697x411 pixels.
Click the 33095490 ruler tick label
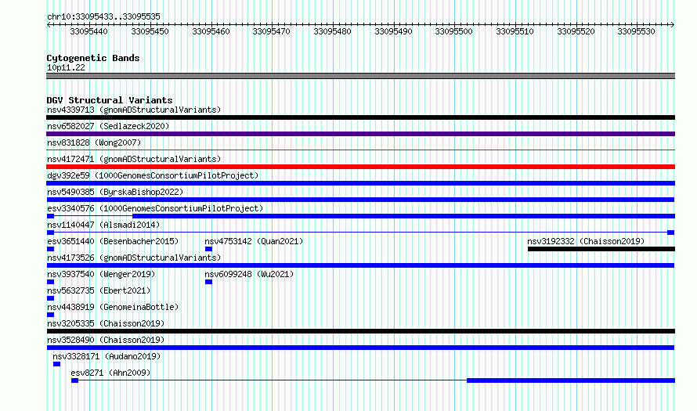coord(393,31)
